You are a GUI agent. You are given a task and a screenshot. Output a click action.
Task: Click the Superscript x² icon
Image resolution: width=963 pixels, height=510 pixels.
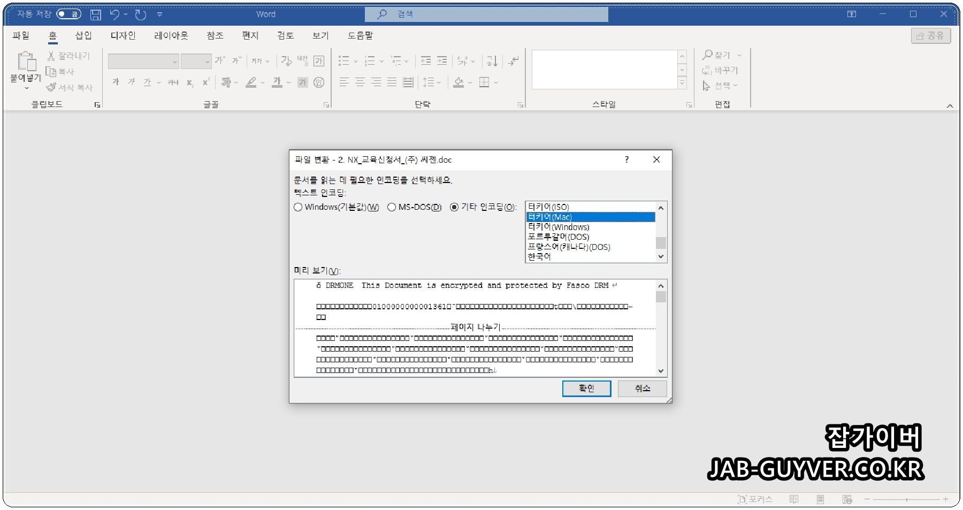click(x=205, y=82)
